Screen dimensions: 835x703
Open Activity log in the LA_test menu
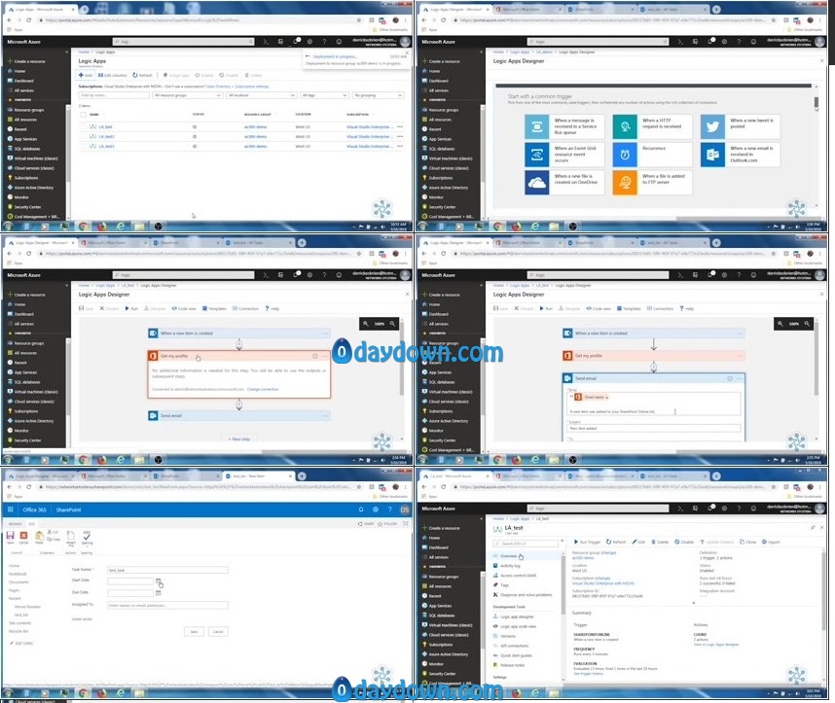click(510, 566)
